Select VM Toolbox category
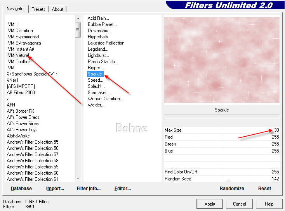The height and width of the screenshot is (211, 285). coord(19,62)
